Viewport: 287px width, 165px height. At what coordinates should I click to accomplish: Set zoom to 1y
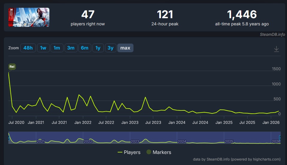tap(98, 48)
